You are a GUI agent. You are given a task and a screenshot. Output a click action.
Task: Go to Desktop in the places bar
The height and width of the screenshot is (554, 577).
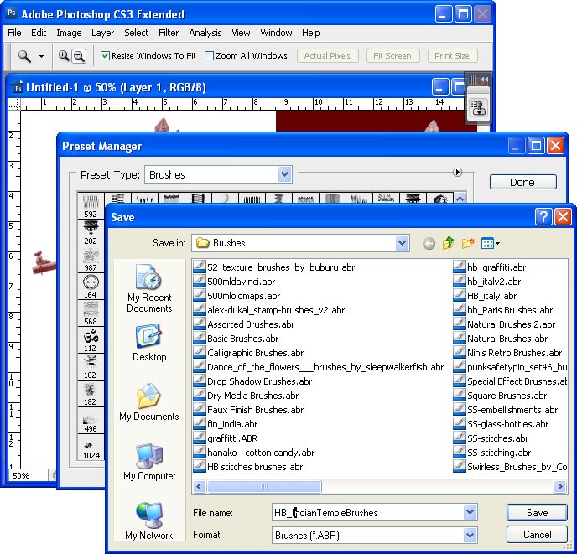(x=149, y=343)
